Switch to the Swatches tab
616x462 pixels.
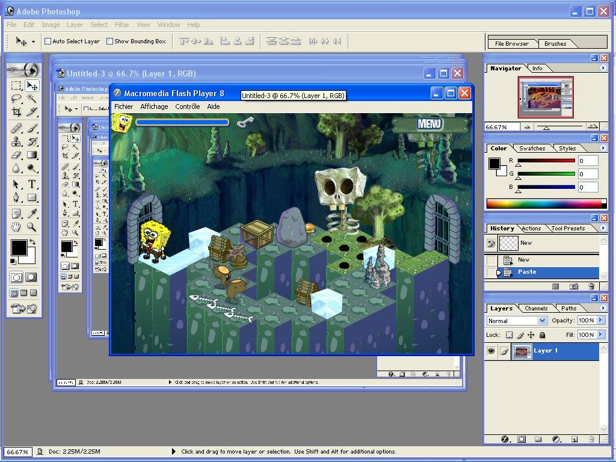pos(532,148)
